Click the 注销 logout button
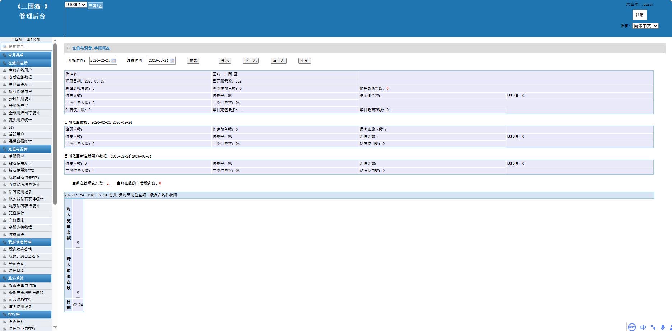Screen dimensions: 672x331 (x=639, y=15)
